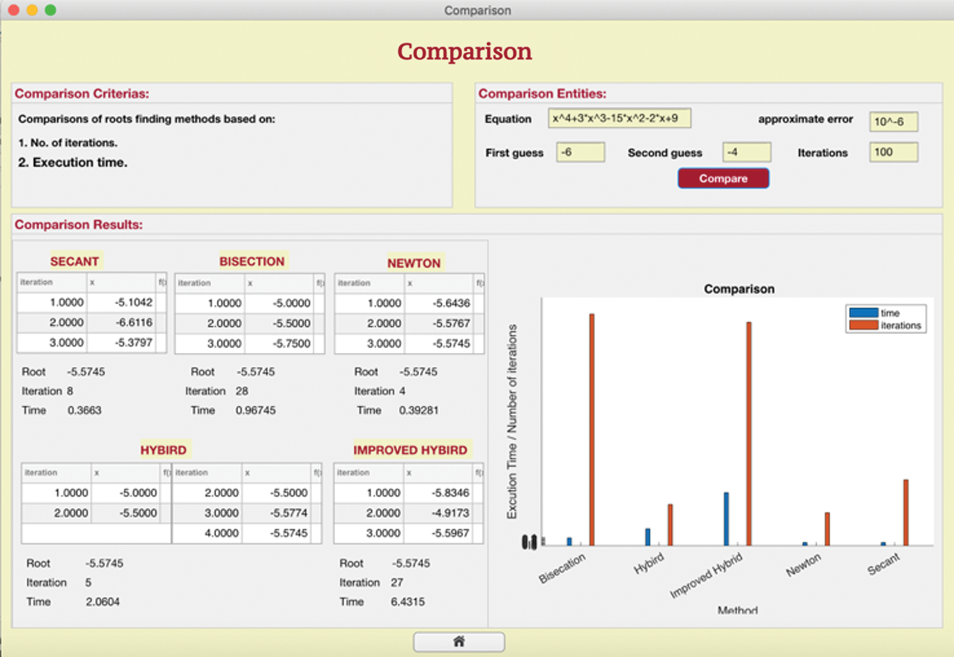The width and height of the screenshot is (954, 657).
Task: Click the orange iterations legend swatch
Action: pyautogui.click(x=863, y=325)
